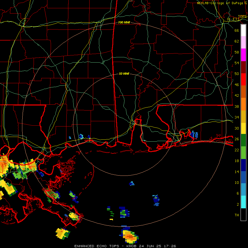This screenshot has height=248, width=248.
Task: Select the medium blue legend swatch near 10
Action: 243,177
